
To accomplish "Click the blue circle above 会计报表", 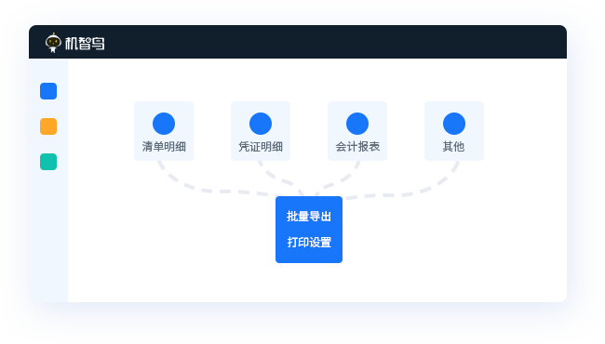I will tap(357, 124).
